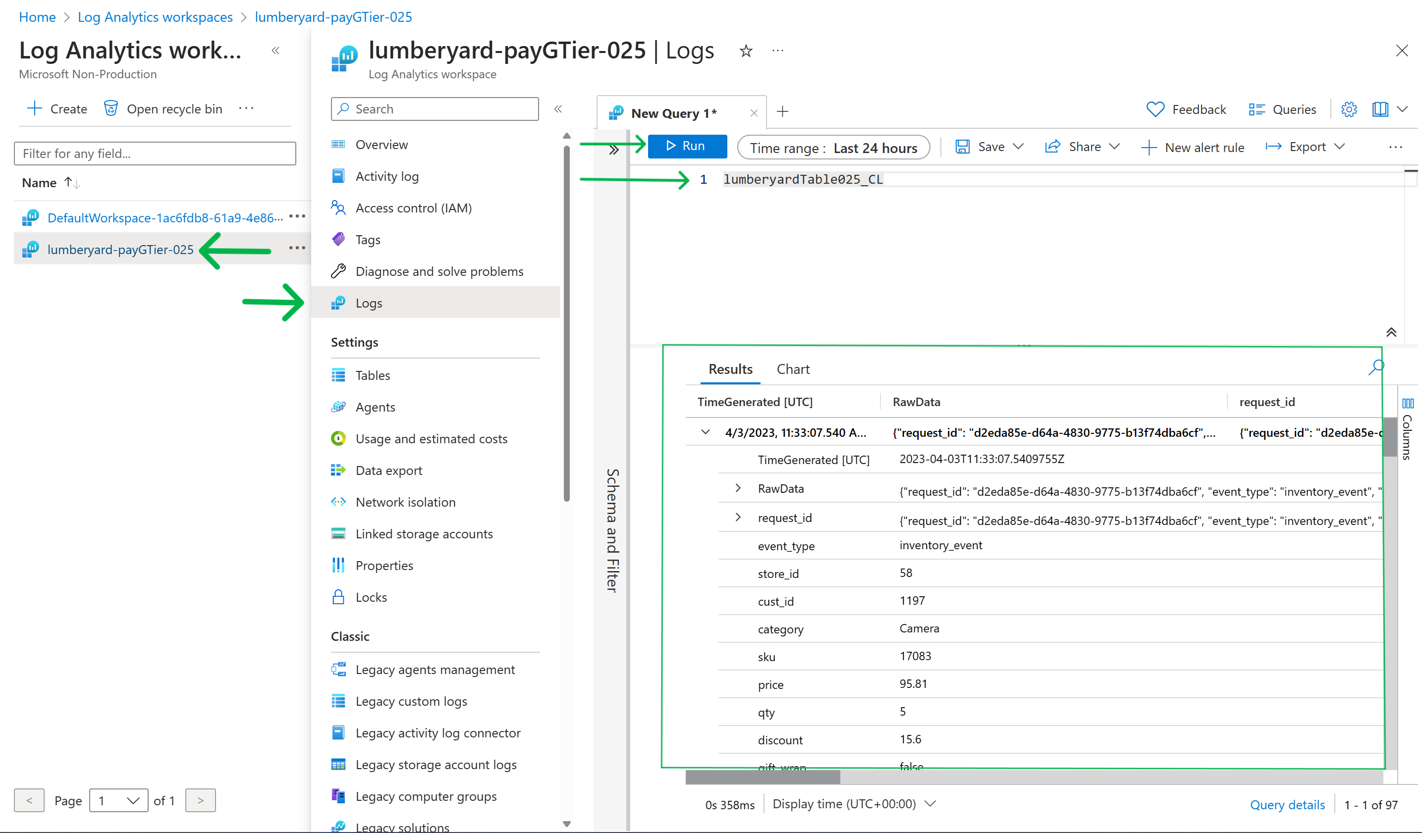Add a new query tab with plus icon
This screenshot has height=833, width=1422.
click(x=783, y=111)
